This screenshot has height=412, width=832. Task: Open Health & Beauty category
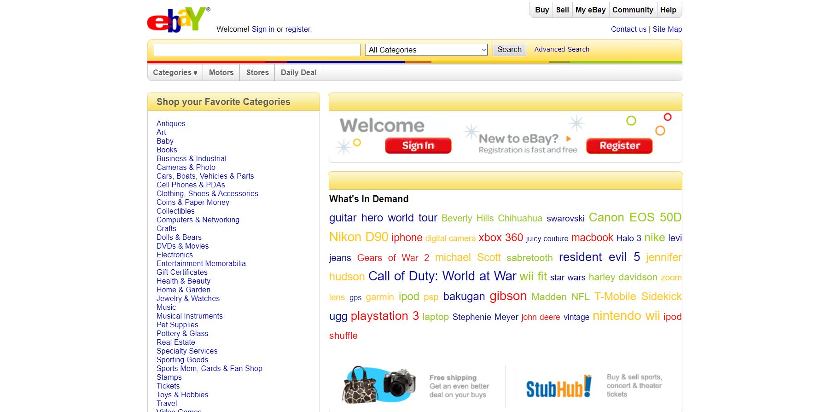(x=183, y=281)
